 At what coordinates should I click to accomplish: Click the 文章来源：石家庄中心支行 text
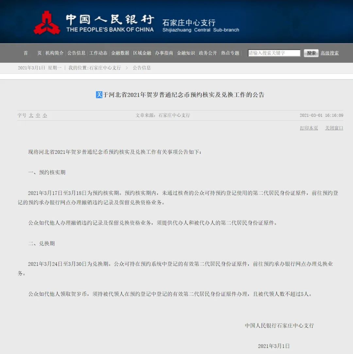pos(163,115)
